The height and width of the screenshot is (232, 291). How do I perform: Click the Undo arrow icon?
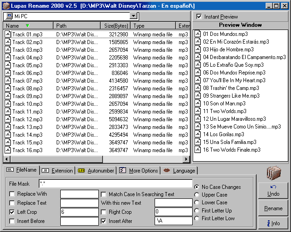[273, 187]
